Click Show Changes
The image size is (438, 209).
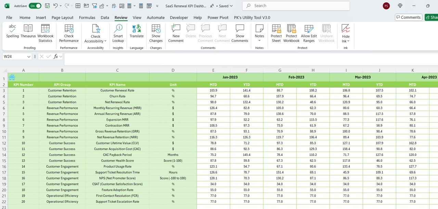click(x=156, y=33)
